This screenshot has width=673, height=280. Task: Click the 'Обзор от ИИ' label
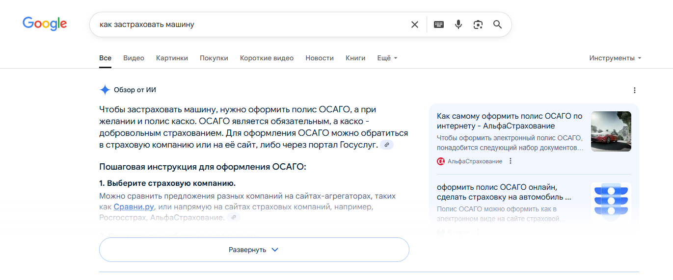(135, 90)
